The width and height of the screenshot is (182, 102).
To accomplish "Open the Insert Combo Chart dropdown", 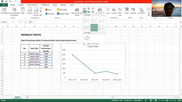I will pyautogui.click(x=94, y=12).
